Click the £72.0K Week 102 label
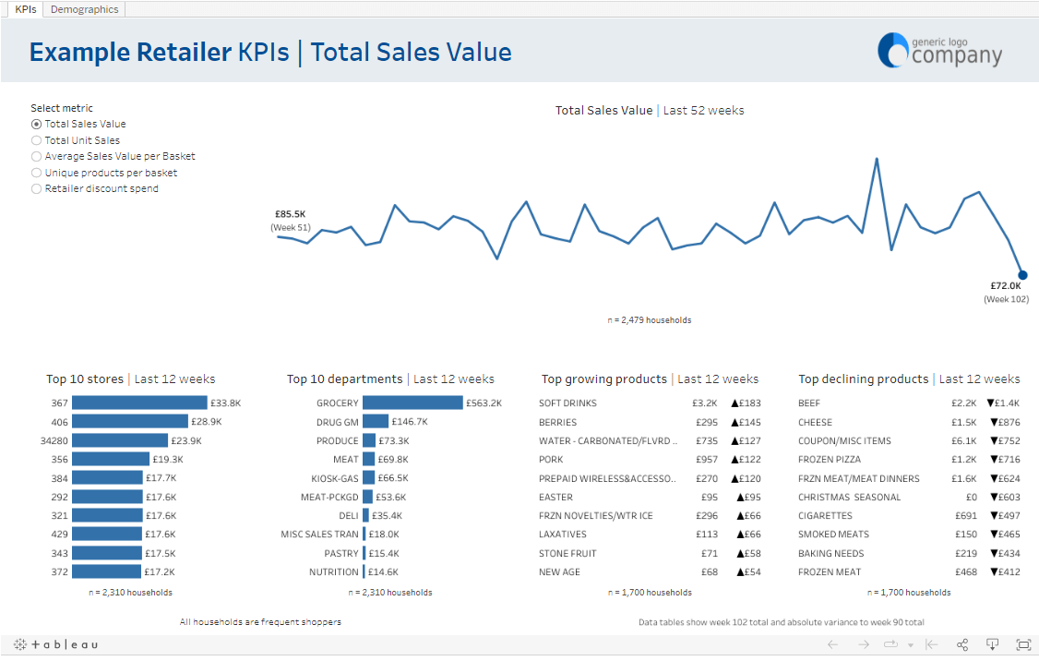 (x=1006, y=293)
